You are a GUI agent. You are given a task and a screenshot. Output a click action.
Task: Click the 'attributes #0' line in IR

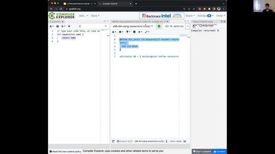149,56
